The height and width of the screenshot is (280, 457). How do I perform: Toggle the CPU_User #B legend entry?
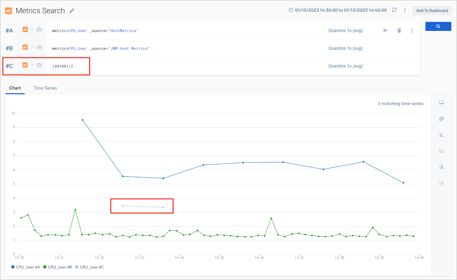[58, 267]
